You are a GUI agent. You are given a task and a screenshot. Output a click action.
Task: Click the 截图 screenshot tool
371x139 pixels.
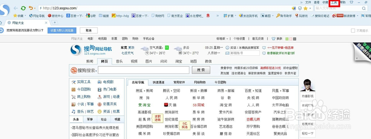(266, 16)
